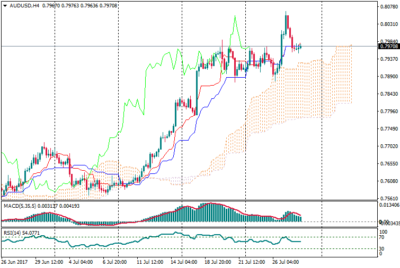Select the 18 Jul 20:00 time label
This screenshot has height=268, width=400.
point(217,262)
